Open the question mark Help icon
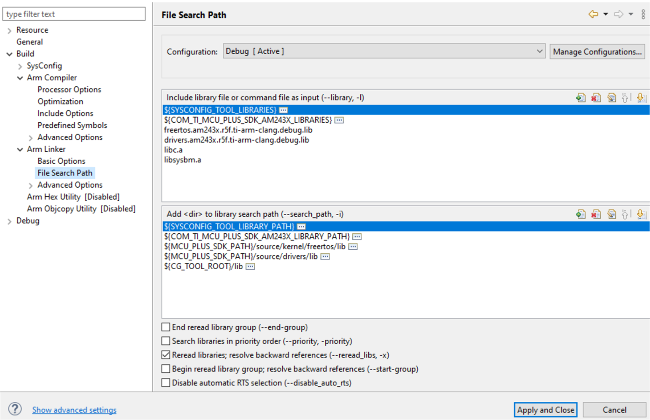The width and height of the screenshot is (650, 420). click(15, 409)
